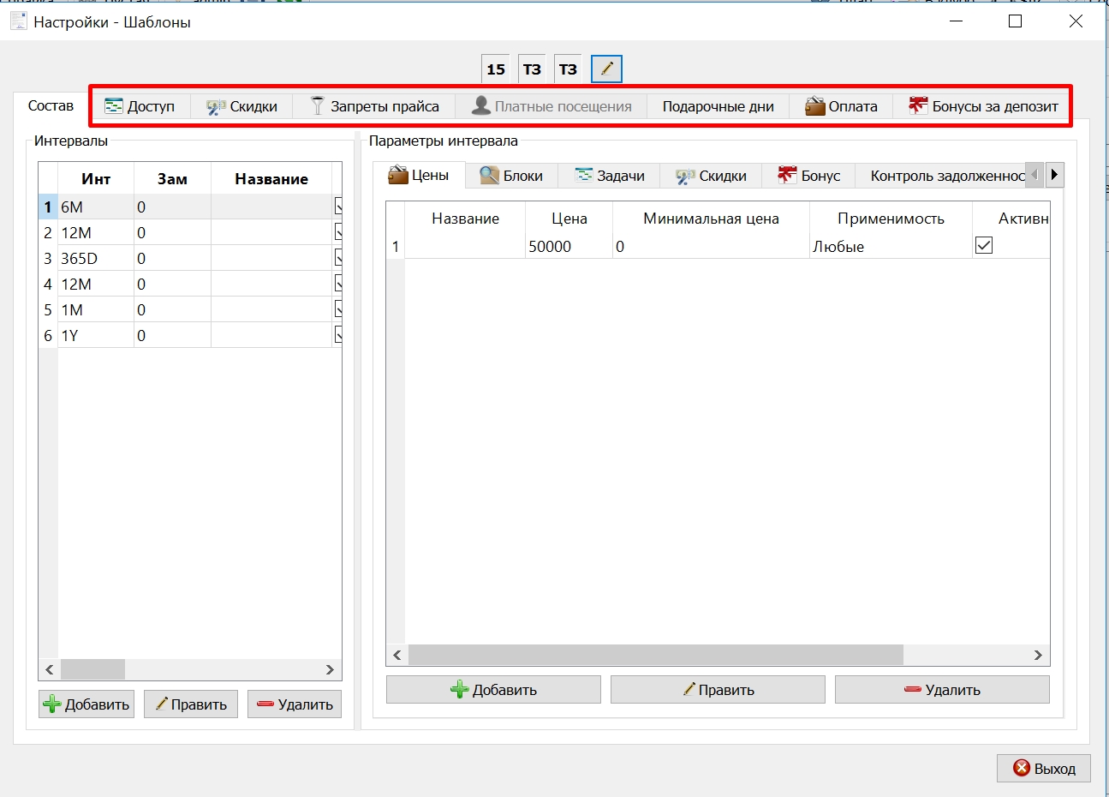Click left arrow of Интервалы scrollbar
Image resolution: width=1109 pixels, height=797 pixels.
point(49,669)
